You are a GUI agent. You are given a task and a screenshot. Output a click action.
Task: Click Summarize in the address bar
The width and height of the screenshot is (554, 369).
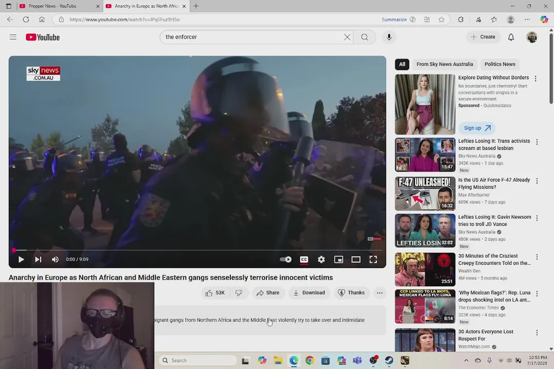click(x=399, y=19)
